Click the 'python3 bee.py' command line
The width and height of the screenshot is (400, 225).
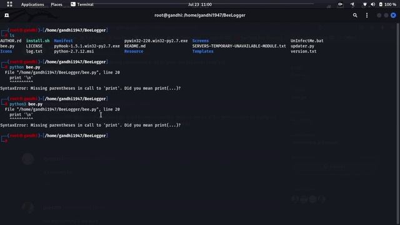[26, 104]
